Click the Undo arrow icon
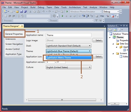This screenshot has width=131, height=112. click(43, 12)
